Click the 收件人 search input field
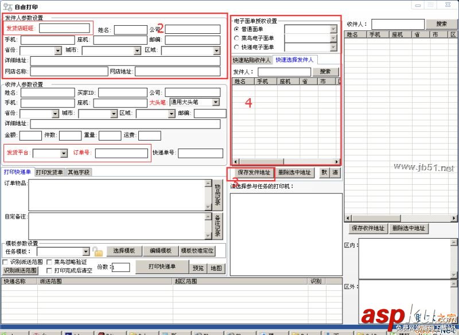Screen dimensions: 459x335 pyautogui.click(x=398, y=24)
